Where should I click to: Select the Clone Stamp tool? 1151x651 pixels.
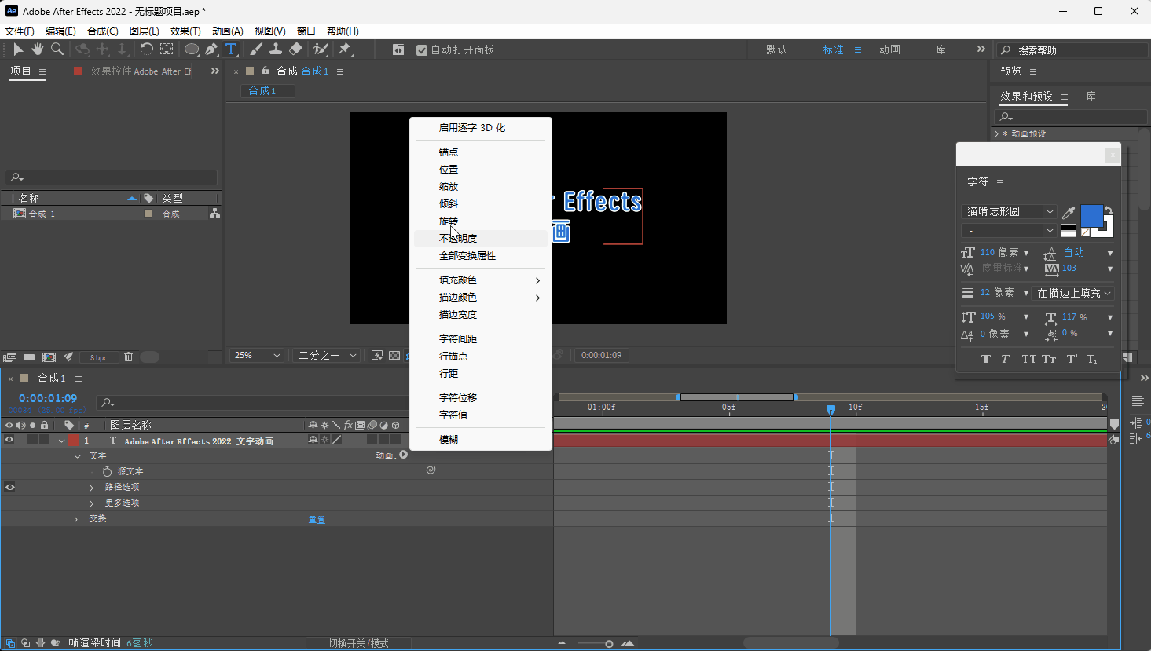pos(276,49)
